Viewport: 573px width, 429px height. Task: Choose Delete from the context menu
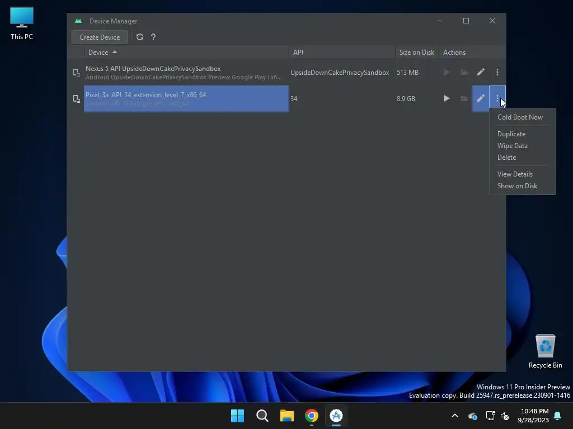pos(522,157)
